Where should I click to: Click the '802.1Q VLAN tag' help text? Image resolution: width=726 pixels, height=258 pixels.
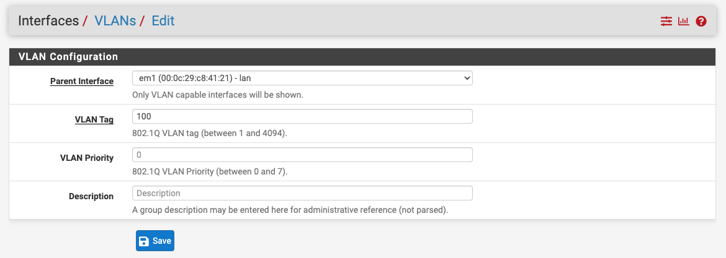210,133
